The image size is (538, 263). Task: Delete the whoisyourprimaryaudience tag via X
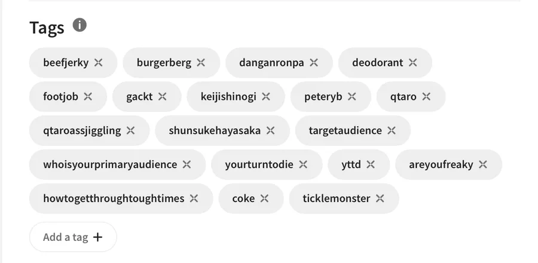187,164
